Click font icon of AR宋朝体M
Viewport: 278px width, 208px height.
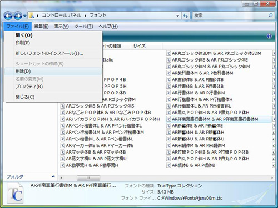coord(168,145)
